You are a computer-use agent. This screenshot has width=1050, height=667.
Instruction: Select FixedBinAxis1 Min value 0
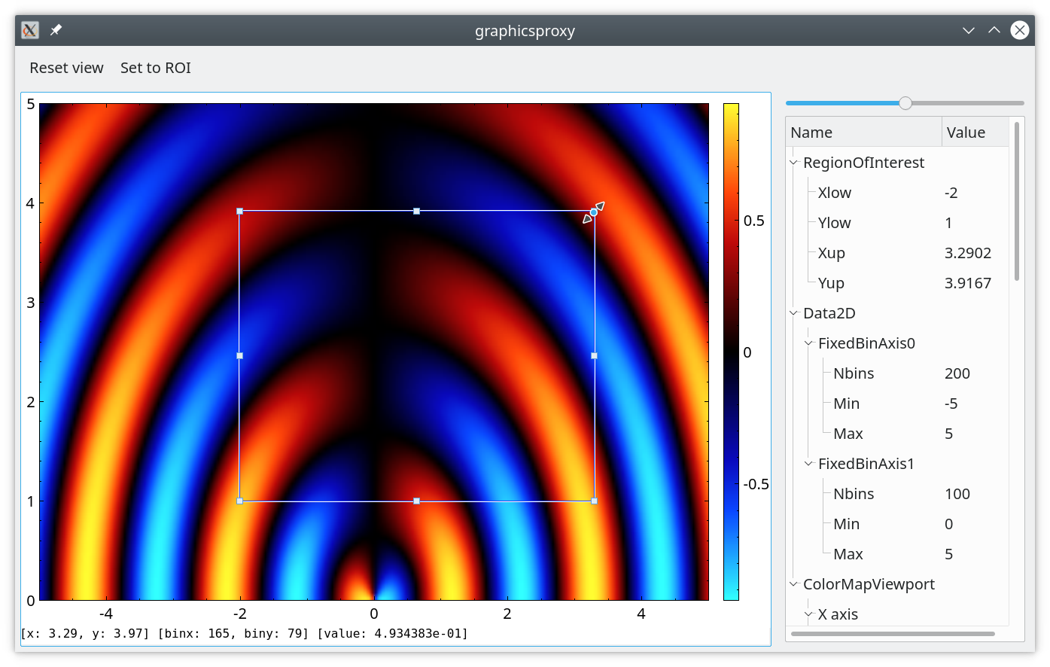point(948,524)
